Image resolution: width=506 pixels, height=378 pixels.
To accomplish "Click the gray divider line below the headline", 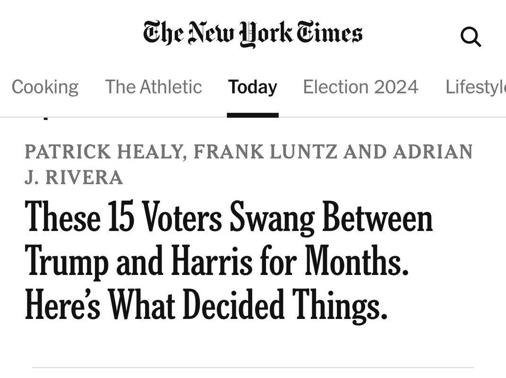I will (253, 367).
